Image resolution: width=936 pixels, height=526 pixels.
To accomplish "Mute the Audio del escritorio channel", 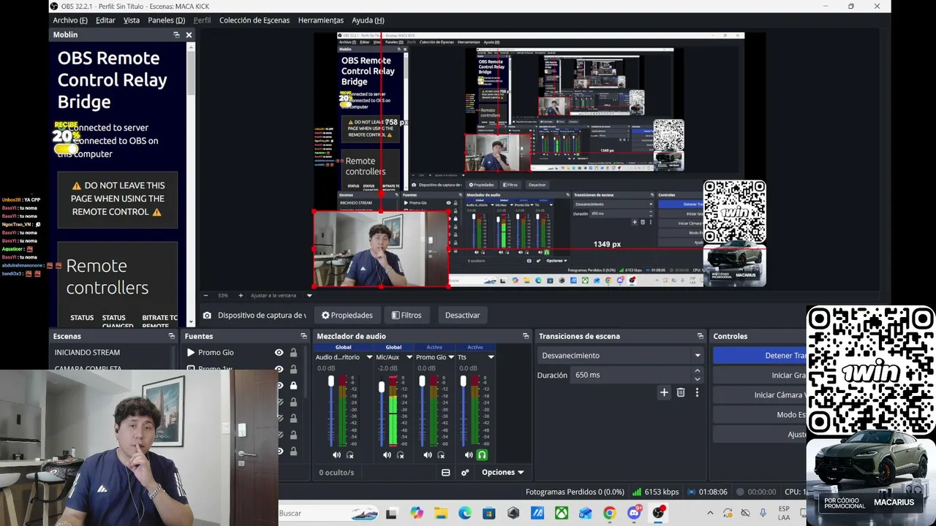I will [x=336, y=455].
